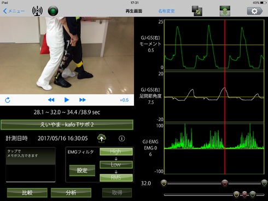Tap the green status indicator light

(53, 11)
